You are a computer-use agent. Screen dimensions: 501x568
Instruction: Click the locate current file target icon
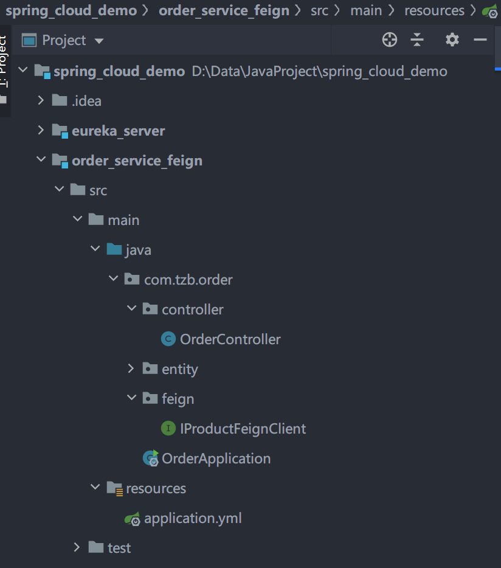click(389, 40)
